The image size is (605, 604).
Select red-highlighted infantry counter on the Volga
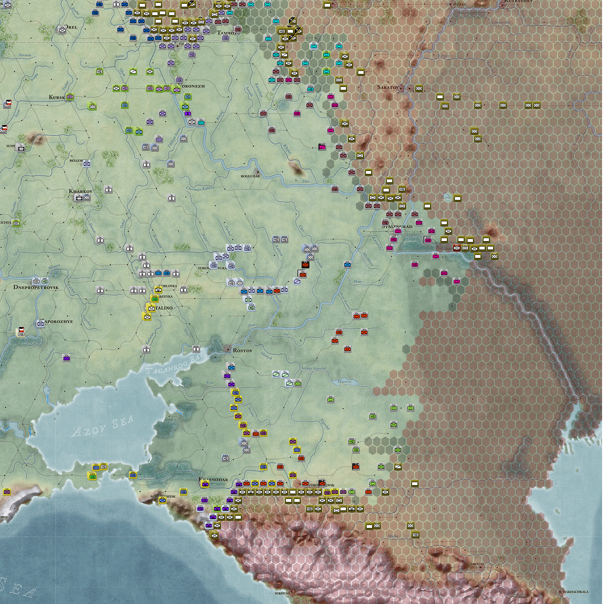(457, 248)
